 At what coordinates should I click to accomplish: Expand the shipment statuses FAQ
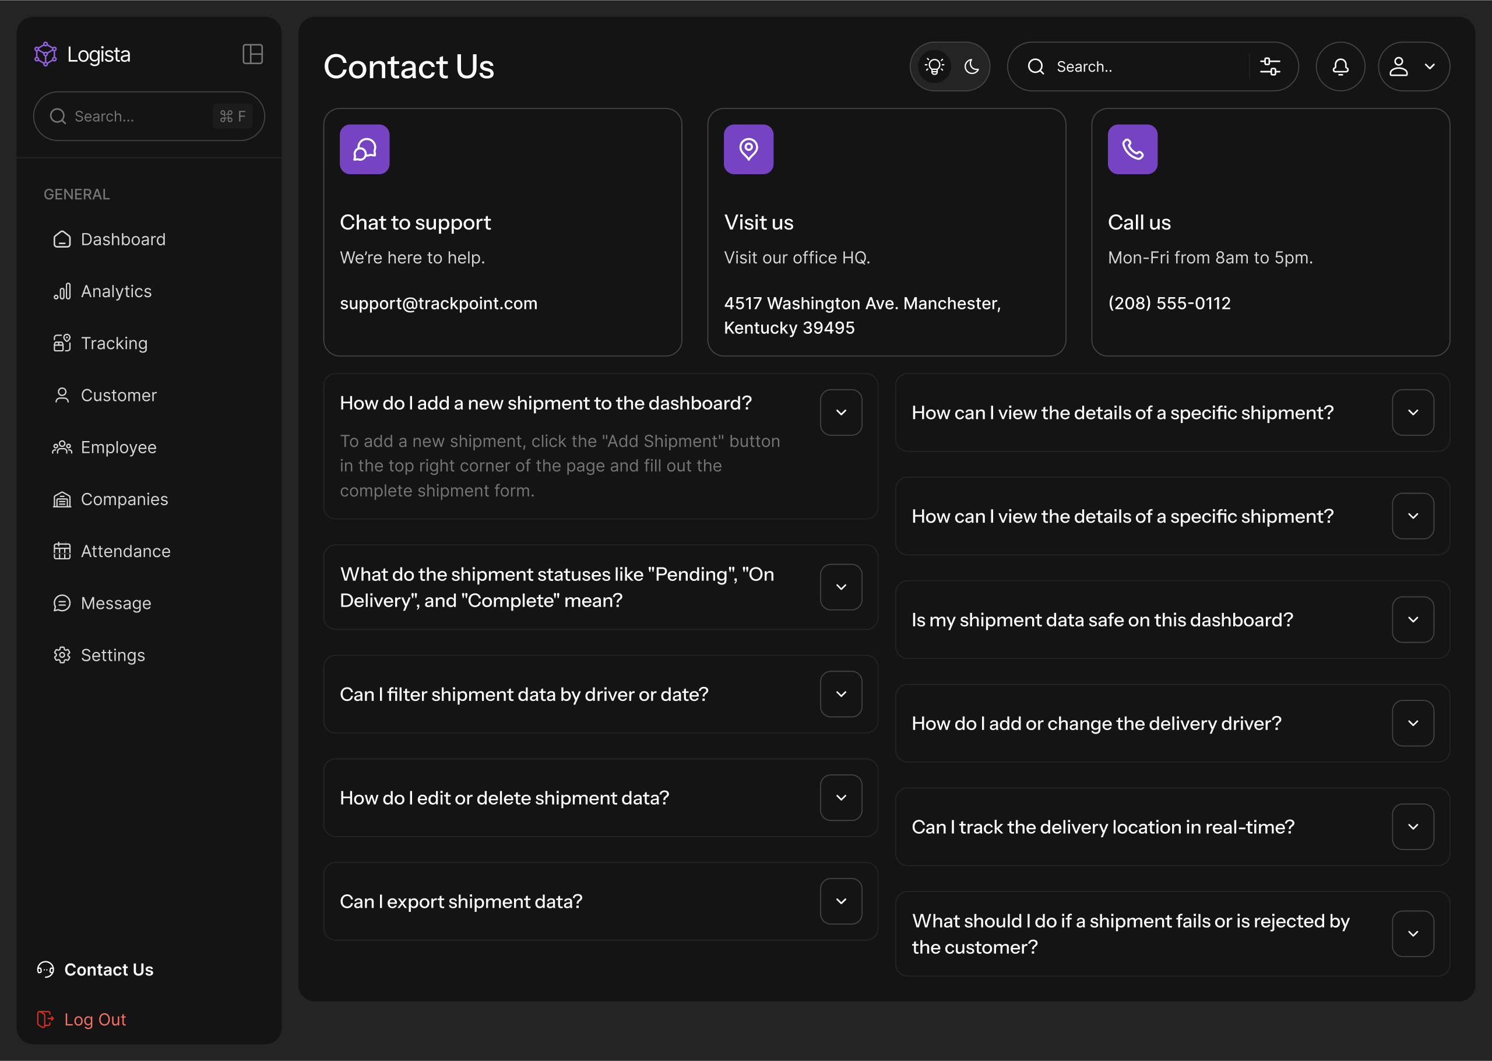(x=841, y=587)
